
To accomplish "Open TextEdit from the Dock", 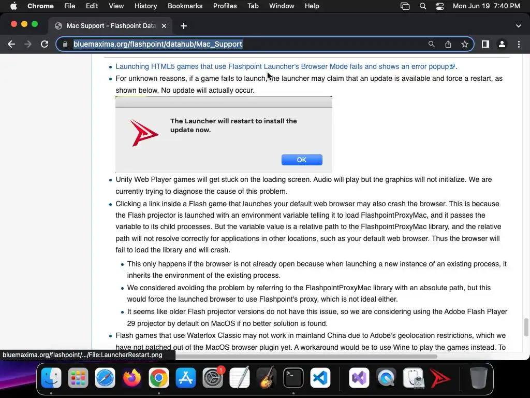I will (240, 378).
